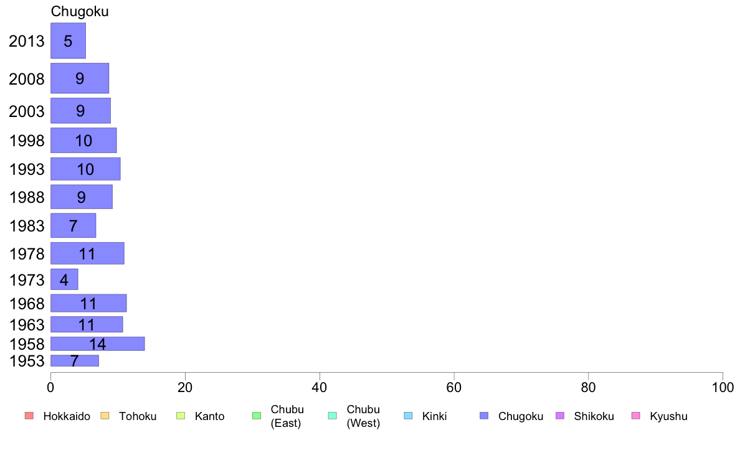This screenshot has width=740, height=458.
Task: Click the Kyushu legend label text
Action: coord(668,416)
